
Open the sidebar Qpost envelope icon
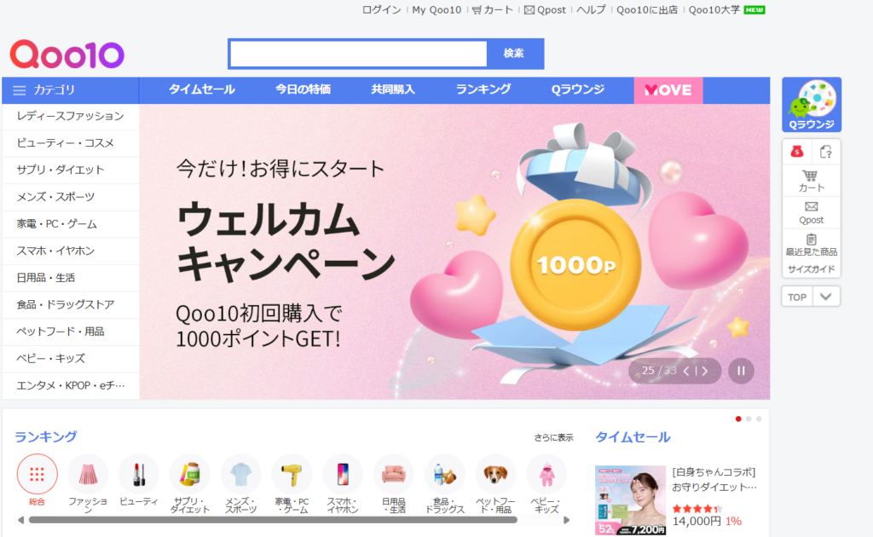812,213
